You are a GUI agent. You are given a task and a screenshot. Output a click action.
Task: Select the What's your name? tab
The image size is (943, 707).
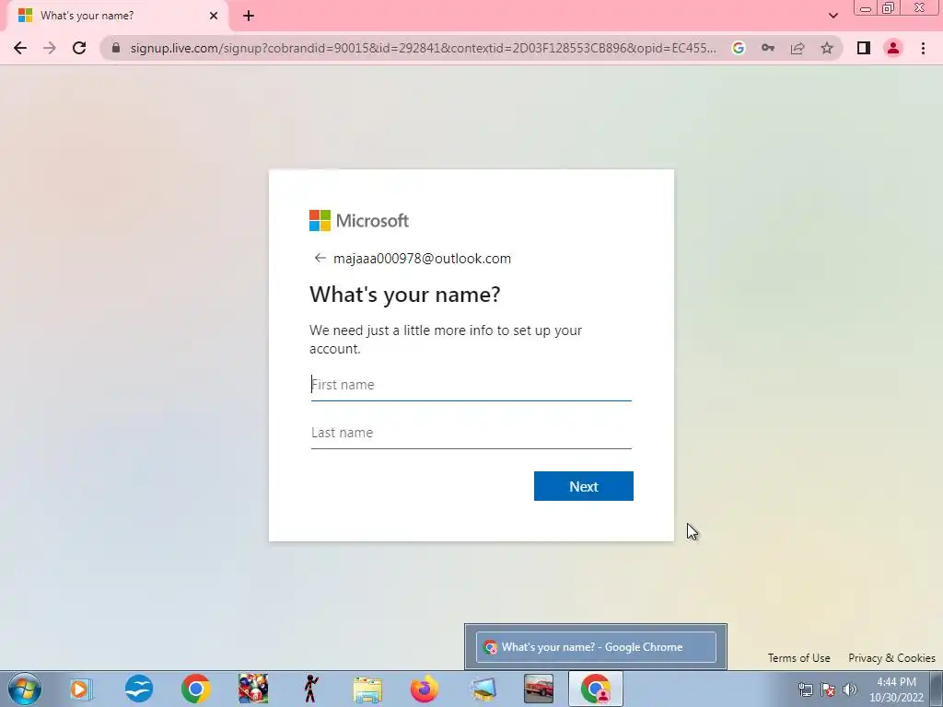117,16
